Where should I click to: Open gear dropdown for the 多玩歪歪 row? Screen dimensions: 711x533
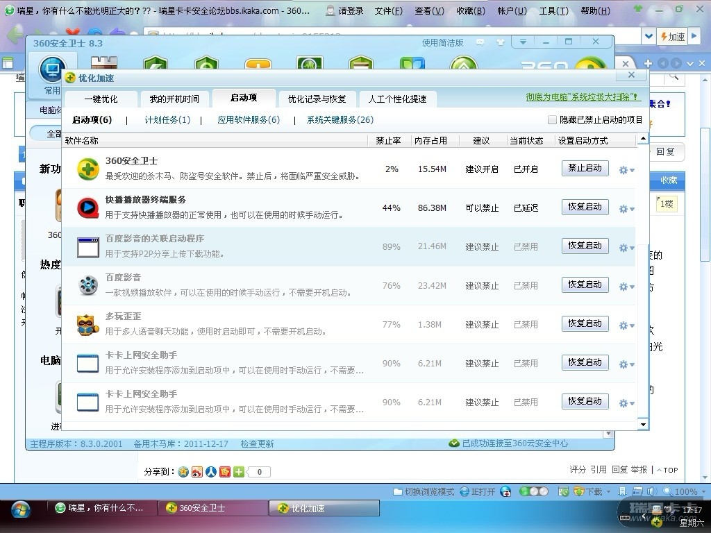626,325
